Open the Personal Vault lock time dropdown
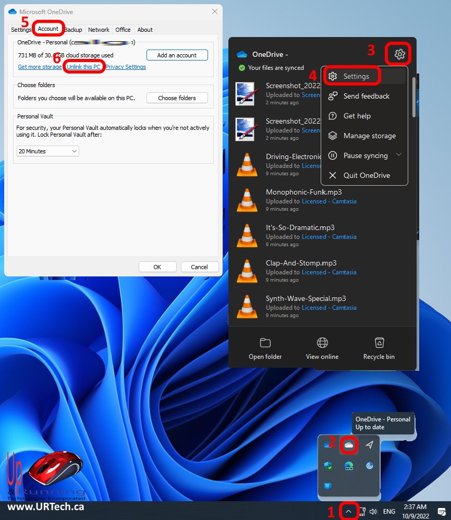Screen dimensions: 451x520 click(x=47, y=151)
